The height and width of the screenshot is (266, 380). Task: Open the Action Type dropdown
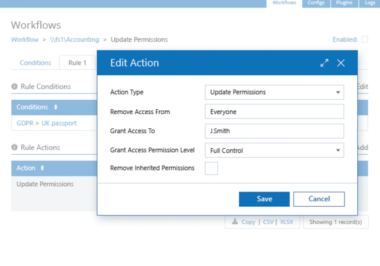[x=339, y=92]
